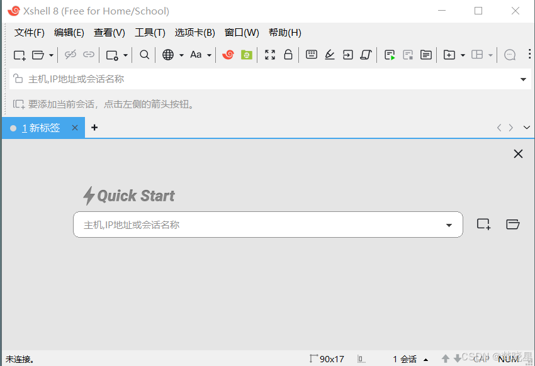Screen dimensions: 535x366
Task: Open session Properties gear icon
Action: [112, 55]
